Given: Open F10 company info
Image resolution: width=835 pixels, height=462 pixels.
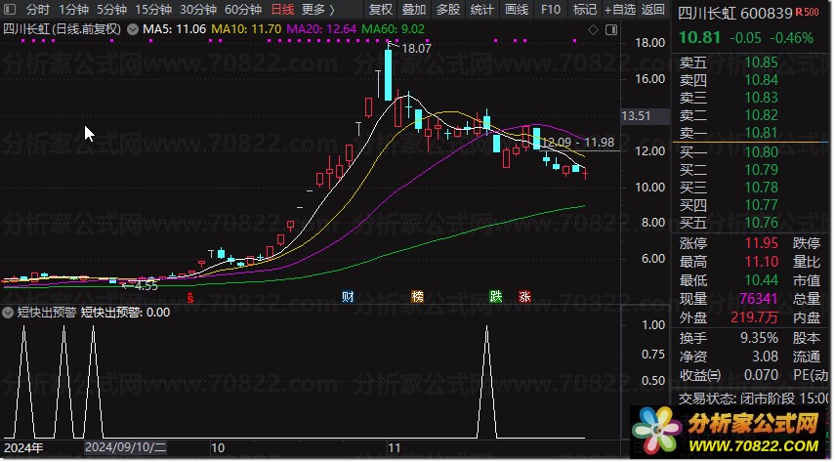Looking at the screenshot, I should [x=551, y=10].
